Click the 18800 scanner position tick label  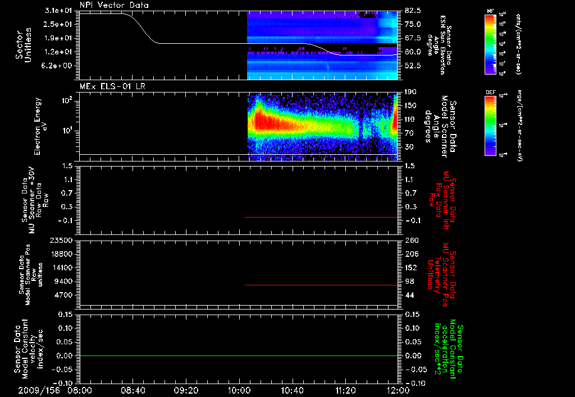(61, 254)
